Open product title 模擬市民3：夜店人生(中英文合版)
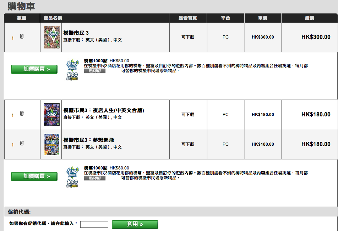 pyautogui.click(x=104, y=110)
